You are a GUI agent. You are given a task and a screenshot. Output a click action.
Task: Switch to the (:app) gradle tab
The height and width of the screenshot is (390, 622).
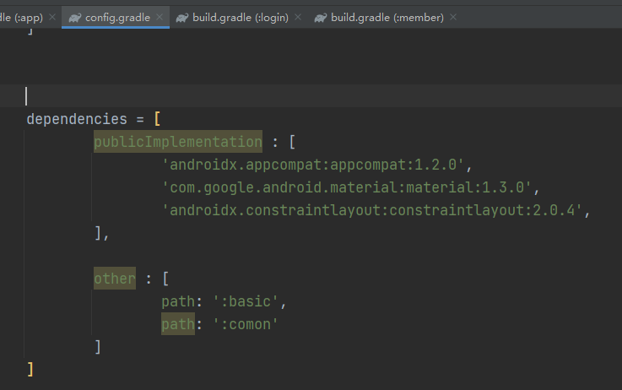(x=21, y=18)
